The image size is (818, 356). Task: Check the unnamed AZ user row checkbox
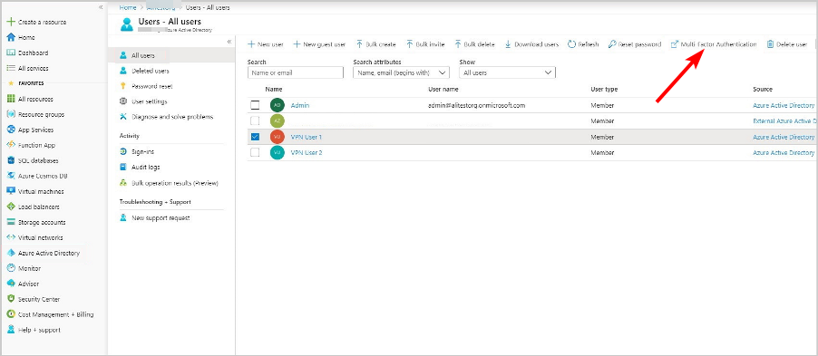pyautogui.click(x=255, y=120)
